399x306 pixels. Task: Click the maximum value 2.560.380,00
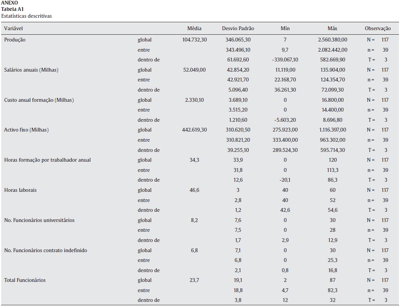332,40
